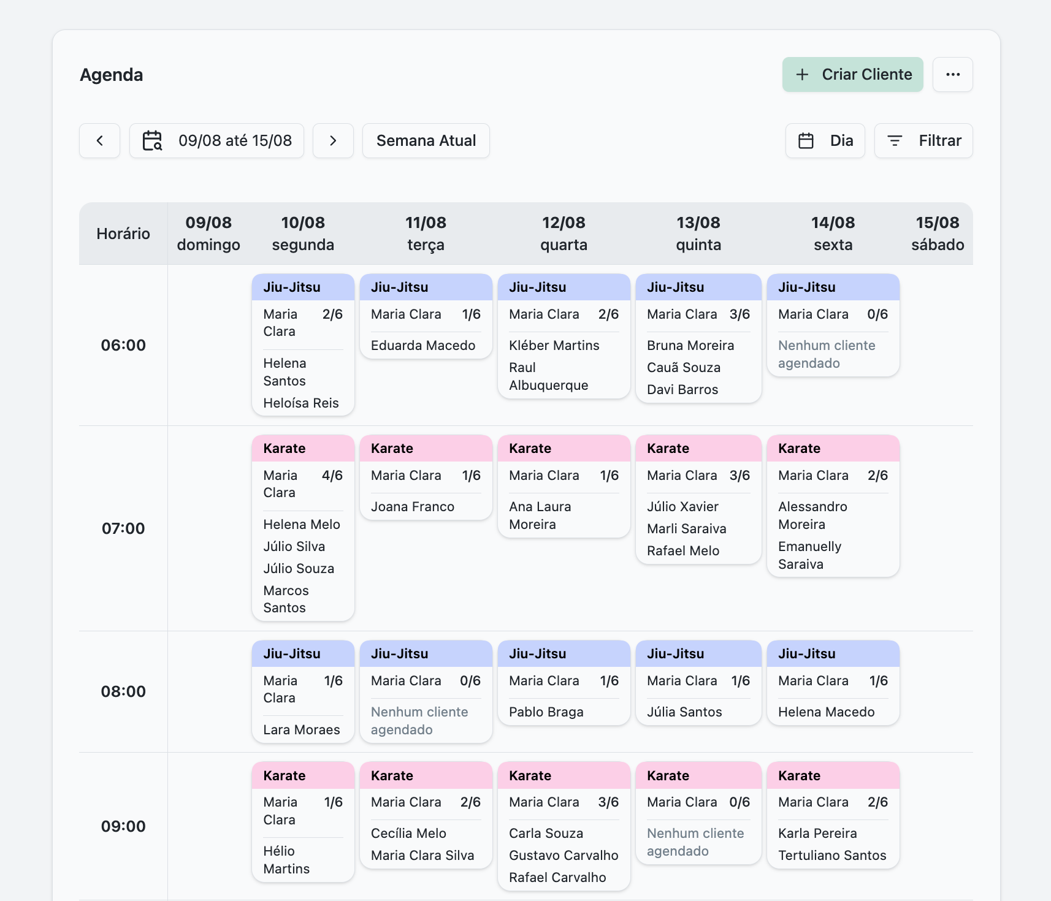Click client Cauã Souza
Screen dimensions: 1051x901
[x=684, y=367]
